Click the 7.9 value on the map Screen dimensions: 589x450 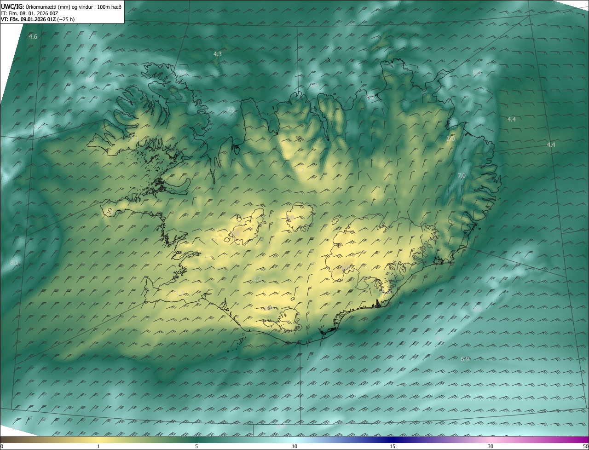click(231, 109)
